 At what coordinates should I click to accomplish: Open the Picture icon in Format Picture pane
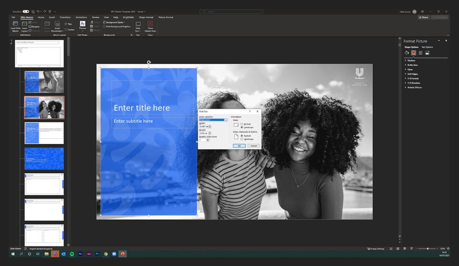pos(427,53)
